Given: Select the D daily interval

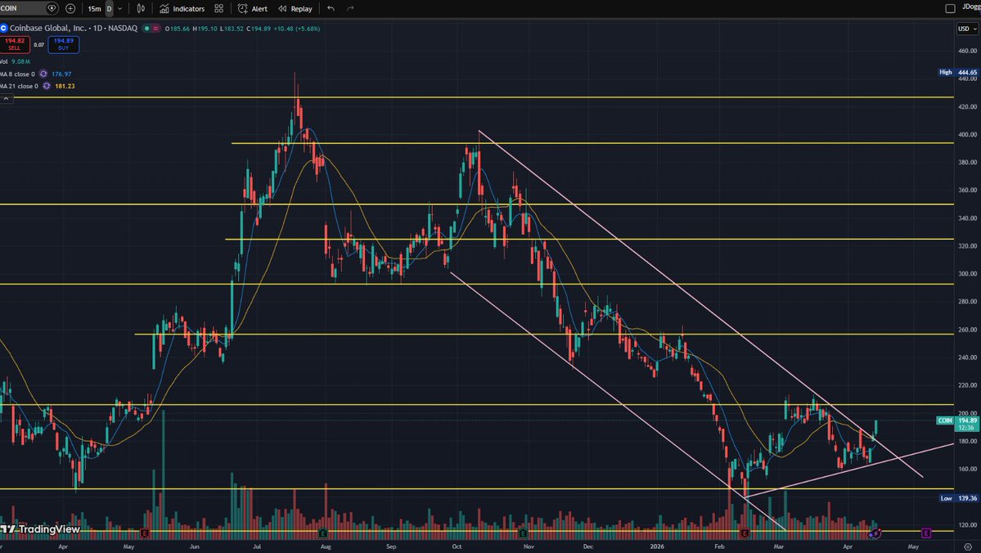Looking at the screenshot, I should [109, 9].
